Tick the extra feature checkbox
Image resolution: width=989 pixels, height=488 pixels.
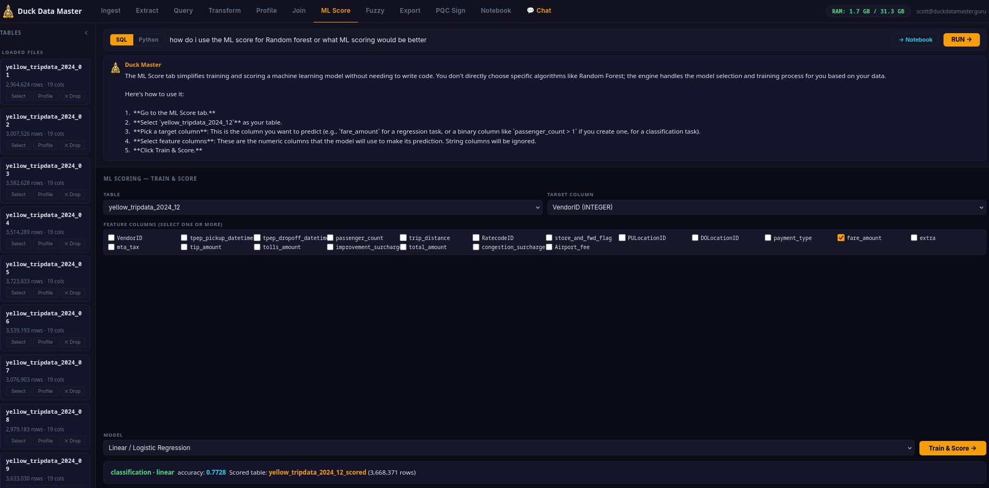pyautogui.click(x=914, y=238)
